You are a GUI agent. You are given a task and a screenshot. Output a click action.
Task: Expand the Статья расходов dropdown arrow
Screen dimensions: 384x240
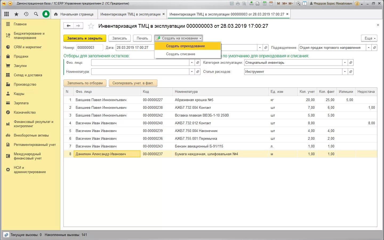pos(345,71)
